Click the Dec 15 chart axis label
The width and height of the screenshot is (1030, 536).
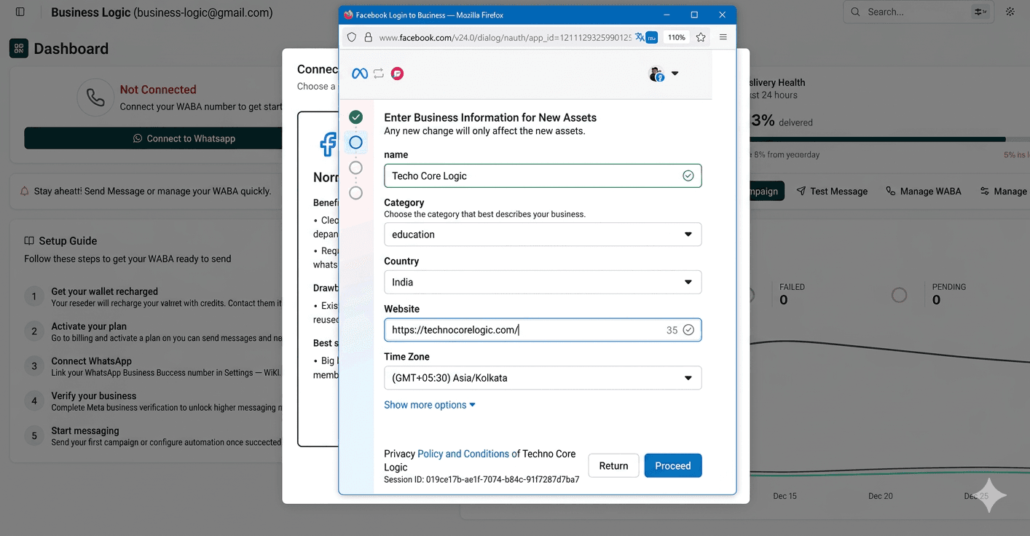[785, 496]
